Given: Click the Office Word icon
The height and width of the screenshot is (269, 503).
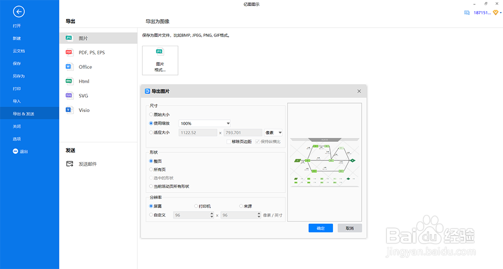Looking at the screenshot, I should pos(69,67).
